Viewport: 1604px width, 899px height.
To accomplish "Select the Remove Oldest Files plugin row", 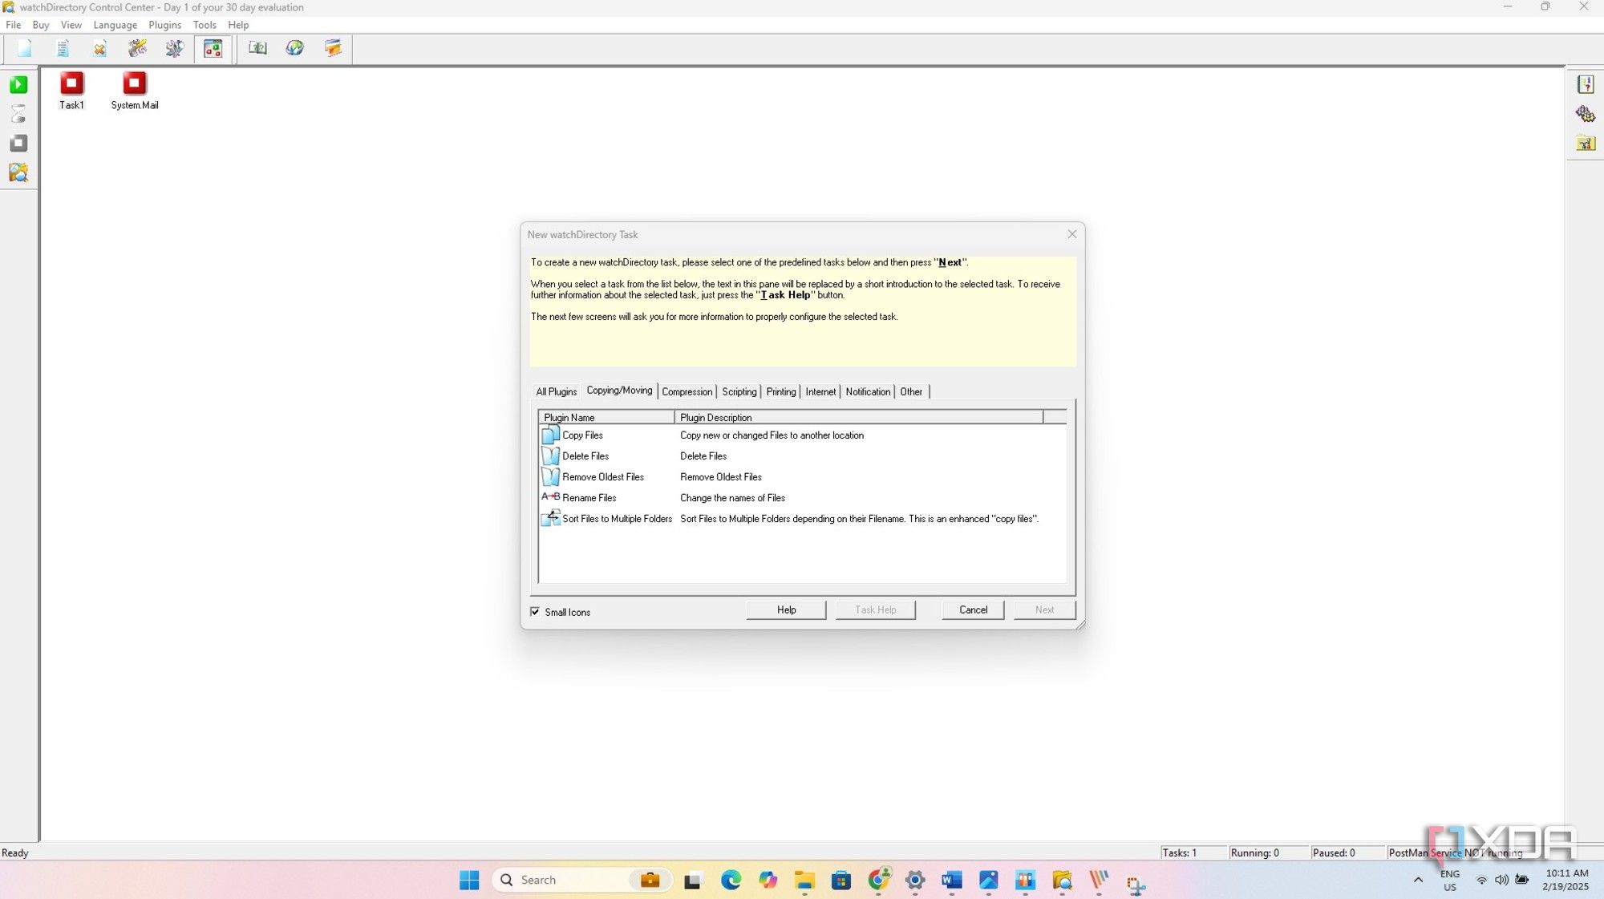I will click(x=802, y=477).
